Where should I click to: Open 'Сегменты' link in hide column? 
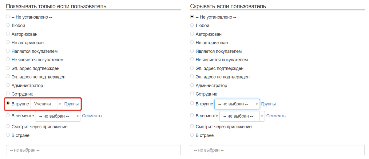276,116
